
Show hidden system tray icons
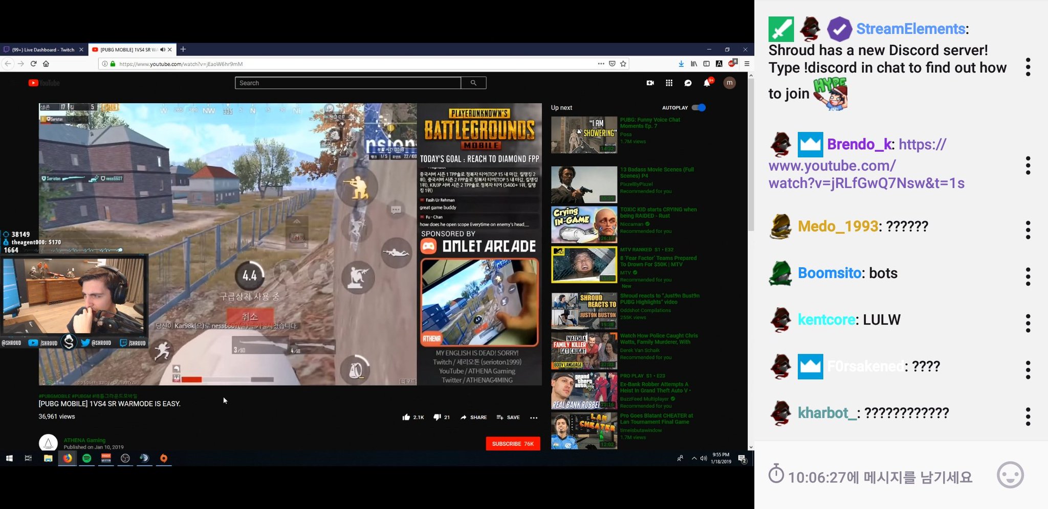point(694,458)
